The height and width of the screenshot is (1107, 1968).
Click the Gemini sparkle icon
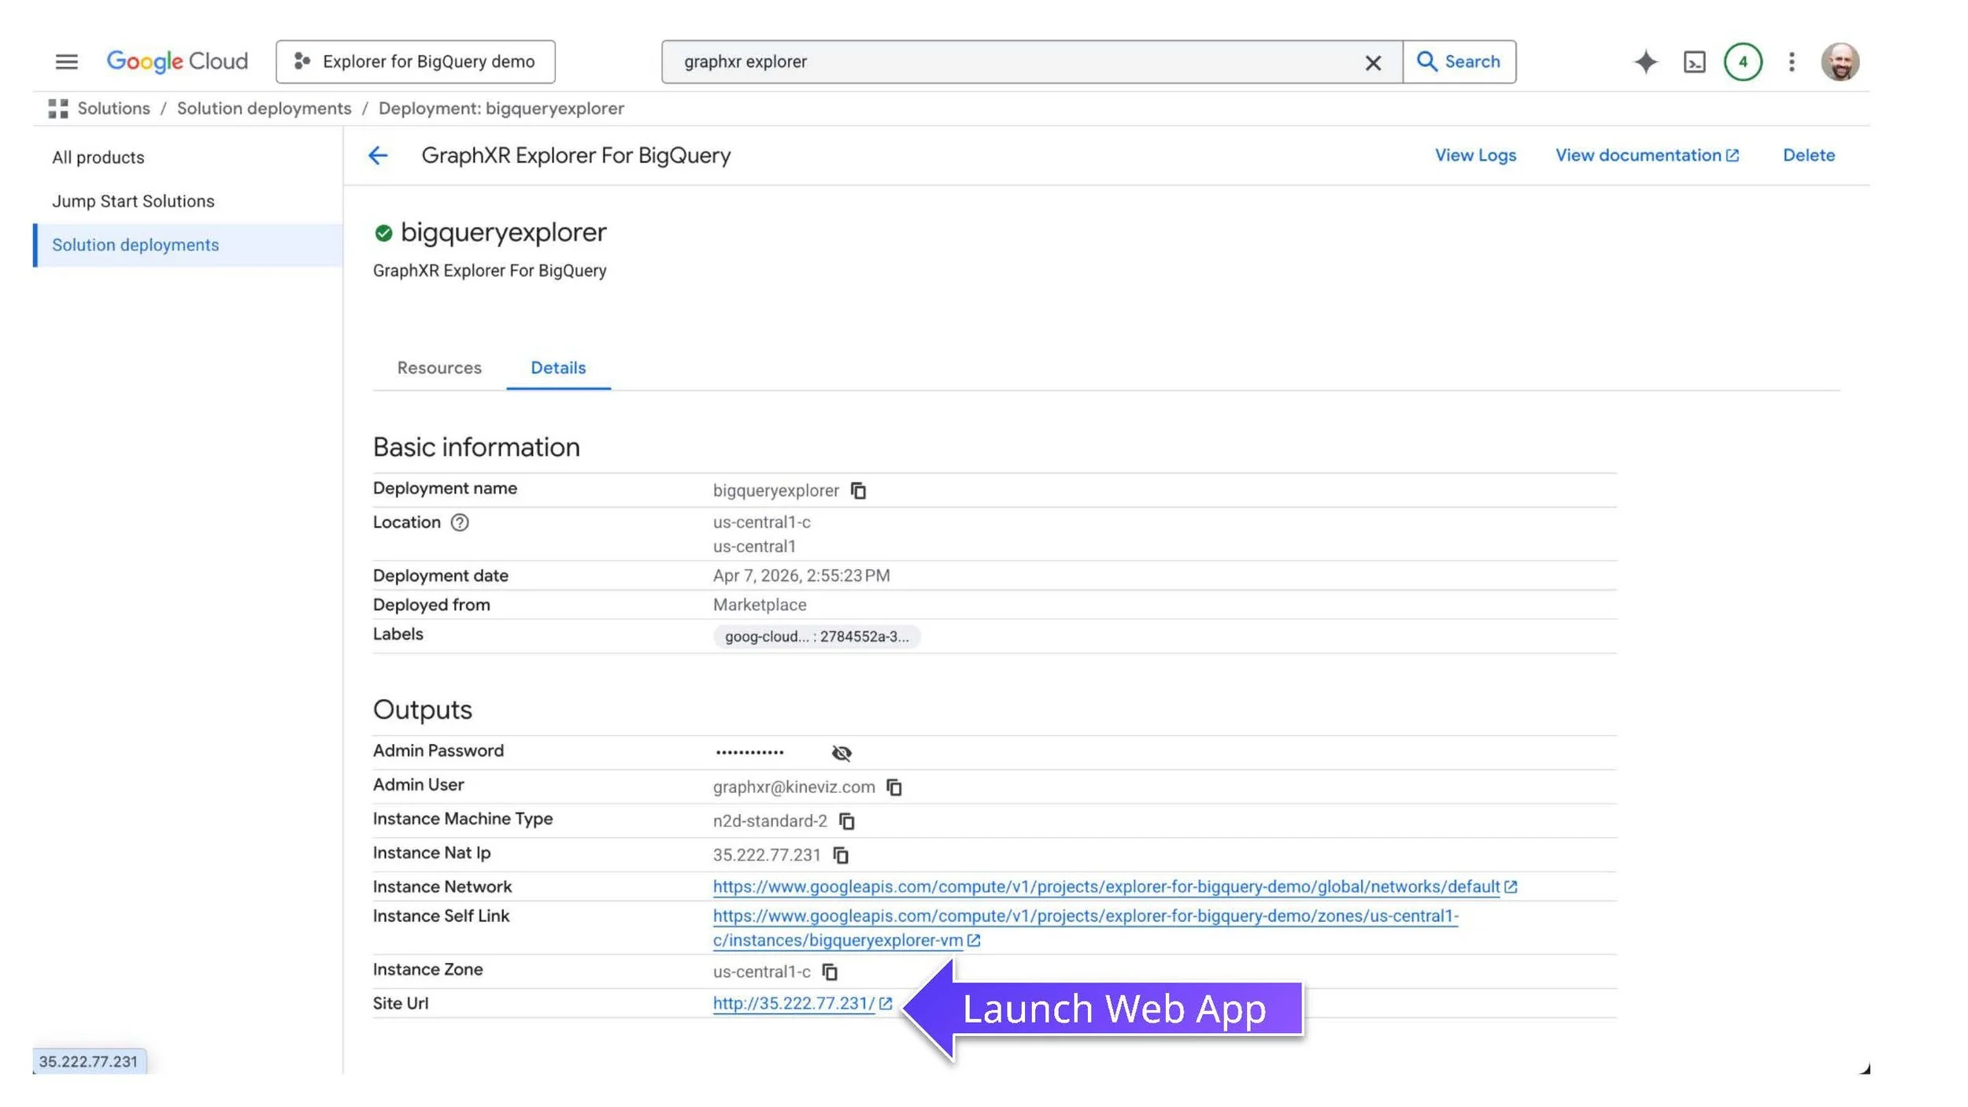click(x=1645, y=61)
